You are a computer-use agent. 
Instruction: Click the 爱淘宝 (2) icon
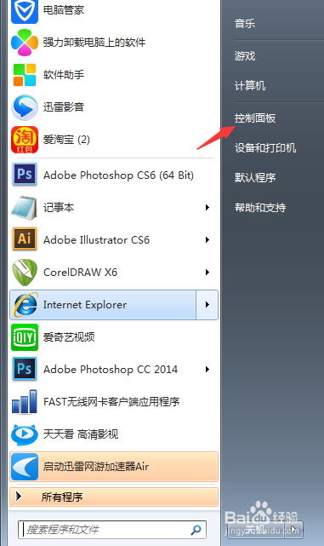(x=25, y=140)
